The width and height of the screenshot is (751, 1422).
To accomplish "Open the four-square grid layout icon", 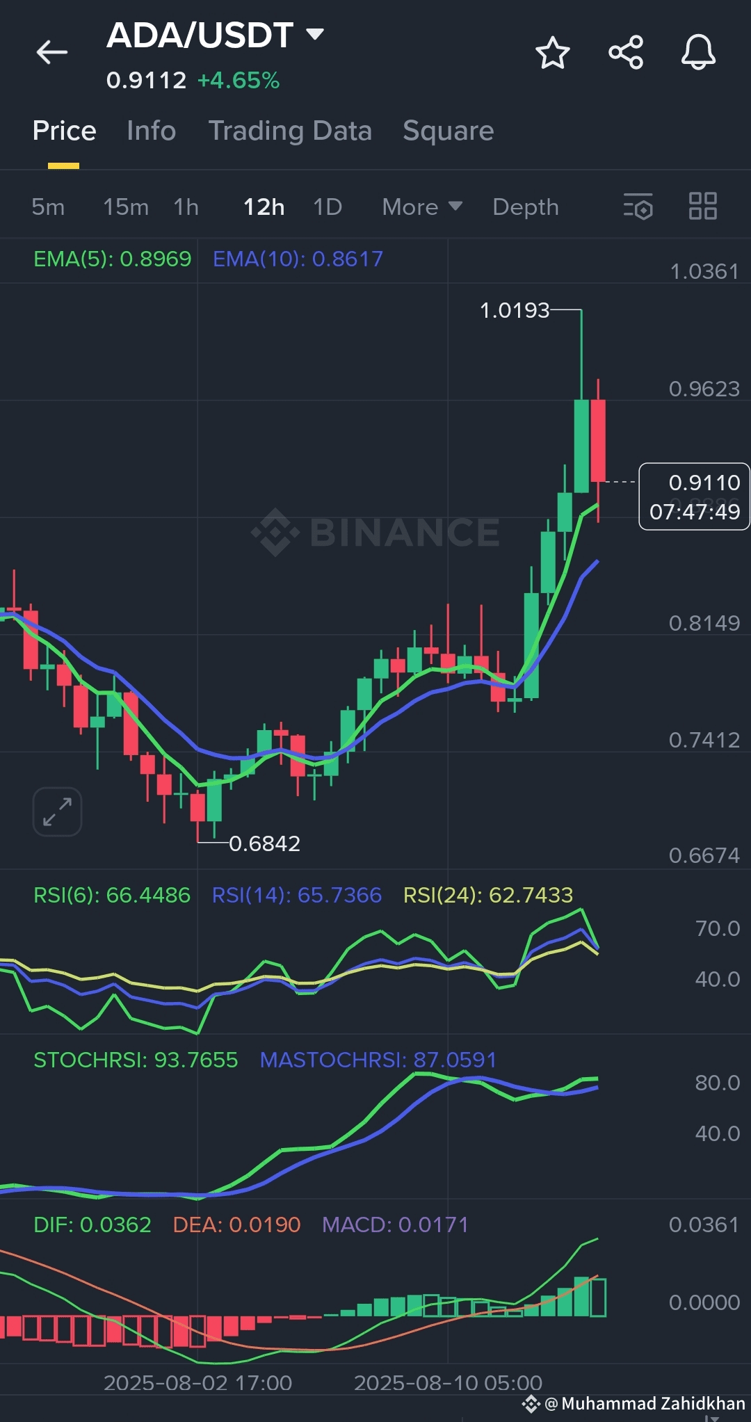I will pyautogui.click(x=703, y=206).
